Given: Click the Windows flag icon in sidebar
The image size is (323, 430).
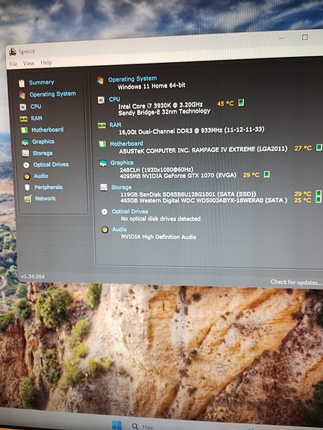Looking at the screenshot, I should click(22, 95).
